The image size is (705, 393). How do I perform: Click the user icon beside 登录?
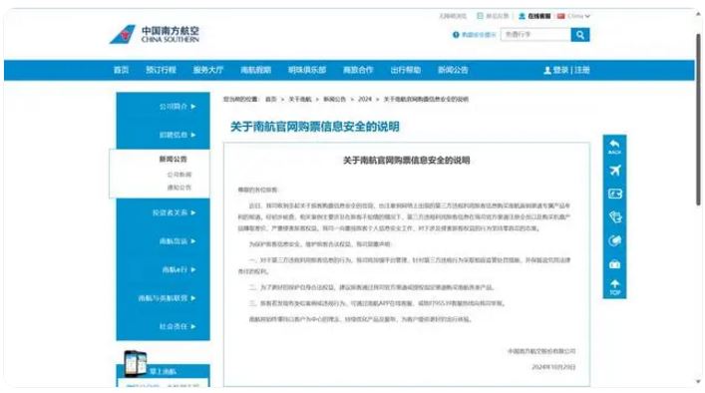click(x=547, y=70)
